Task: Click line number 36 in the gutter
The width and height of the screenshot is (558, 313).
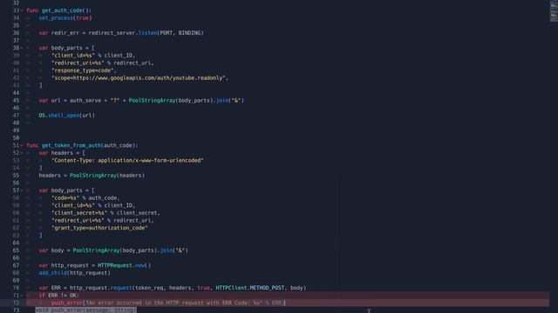Action: pyautogui.click(x=16, y=33)
